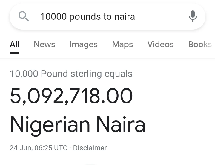This screenshot has width=215, height=165.
Task: Click the word "Nigerian" in the result
Action: click(x=50, y=125)
